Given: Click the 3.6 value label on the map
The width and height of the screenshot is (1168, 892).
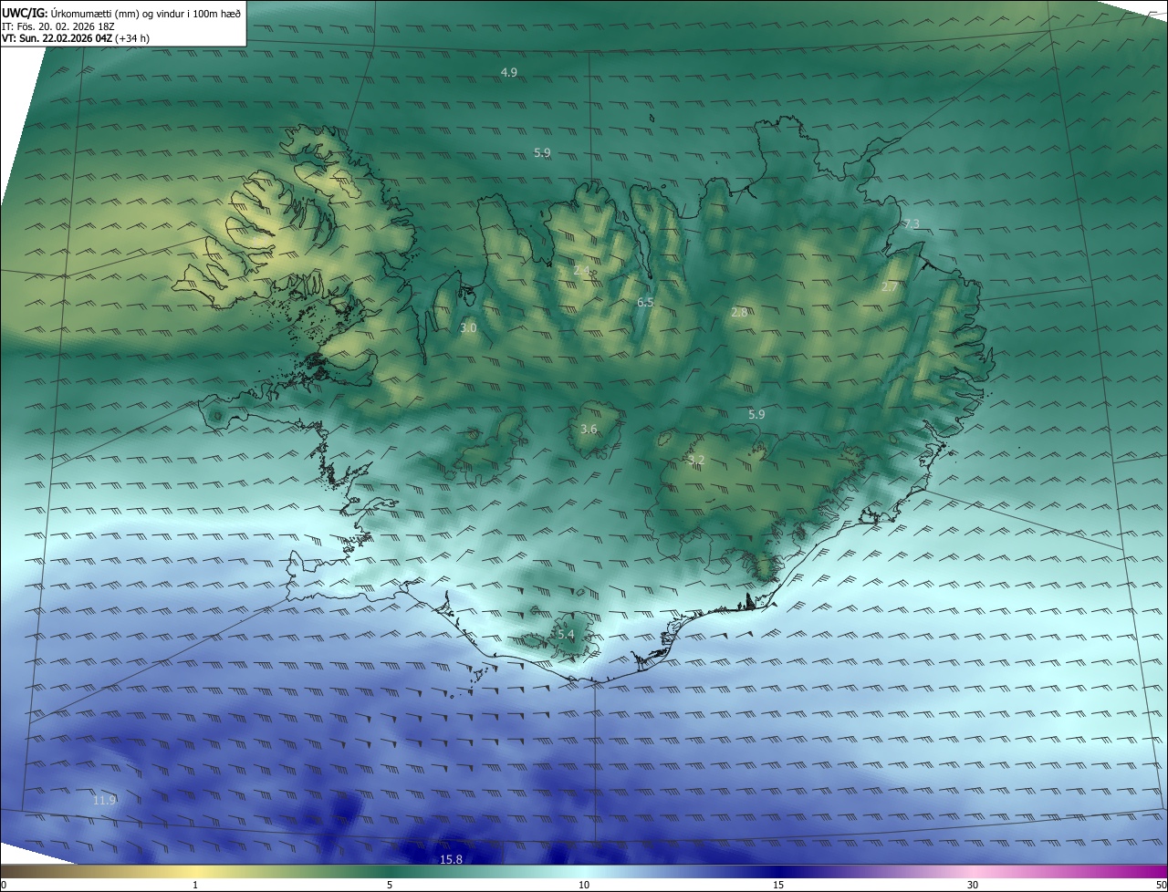Looking at the screenshot, I should [589, 429].
